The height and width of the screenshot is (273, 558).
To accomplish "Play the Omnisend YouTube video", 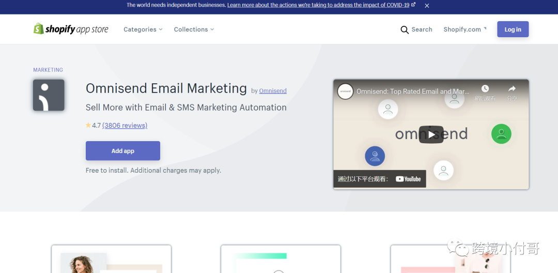I will click(x=431, y=134).
